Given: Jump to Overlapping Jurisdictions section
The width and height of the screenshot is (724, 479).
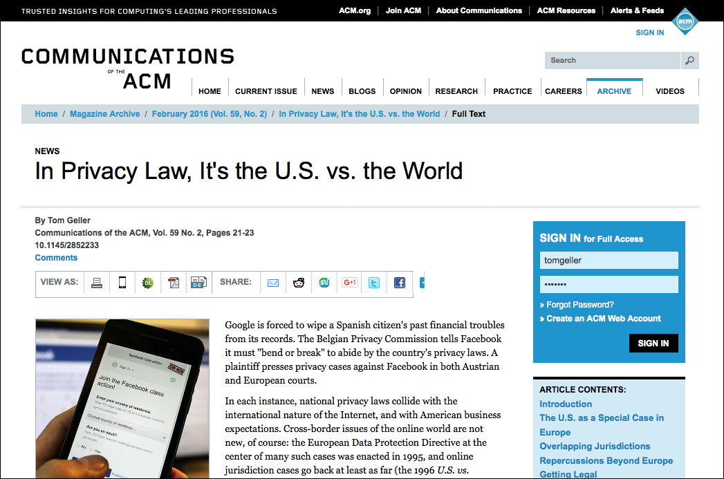Looking at the screenshot, I should click(x=595, y=447).
